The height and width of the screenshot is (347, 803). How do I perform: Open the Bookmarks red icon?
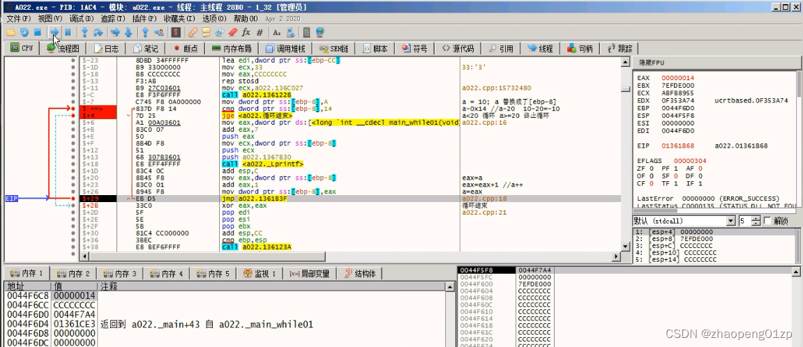233,32
